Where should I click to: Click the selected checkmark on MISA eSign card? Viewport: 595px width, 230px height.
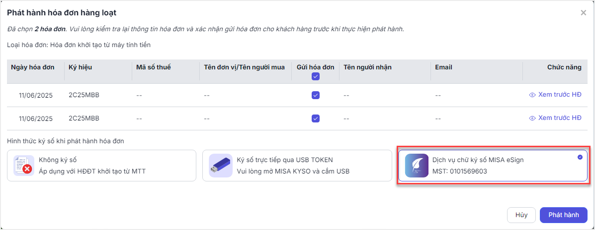pyautogui.click(x=580, y=157)
